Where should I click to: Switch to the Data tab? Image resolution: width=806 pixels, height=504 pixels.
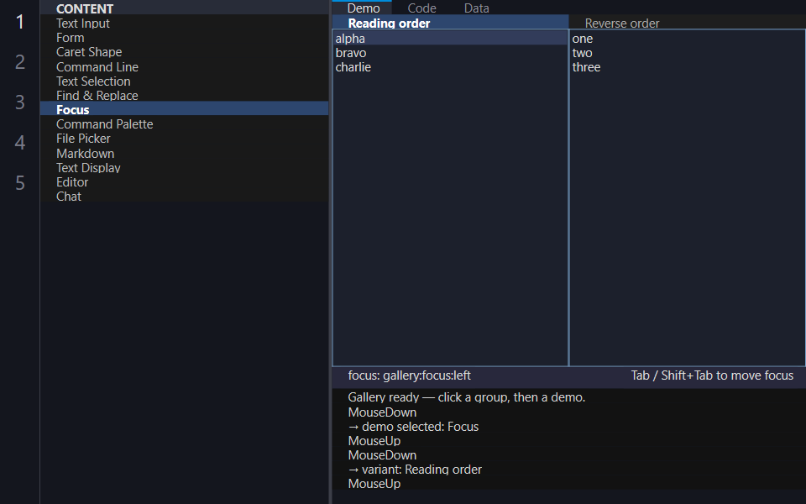pos(477,8)
